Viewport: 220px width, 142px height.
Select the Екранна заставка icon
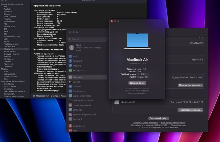70,96
